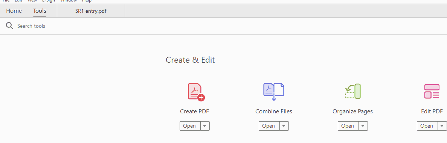Click the Combine Files label text
The width and height of the screenshot is (447, 143).
tap(274, 111)
